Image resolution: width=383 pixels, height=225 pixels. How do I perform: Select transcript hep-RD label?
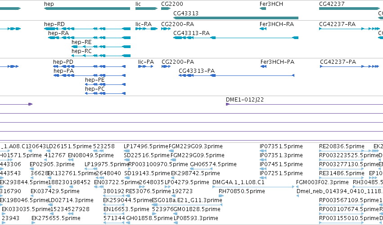[x=54, y=24]
